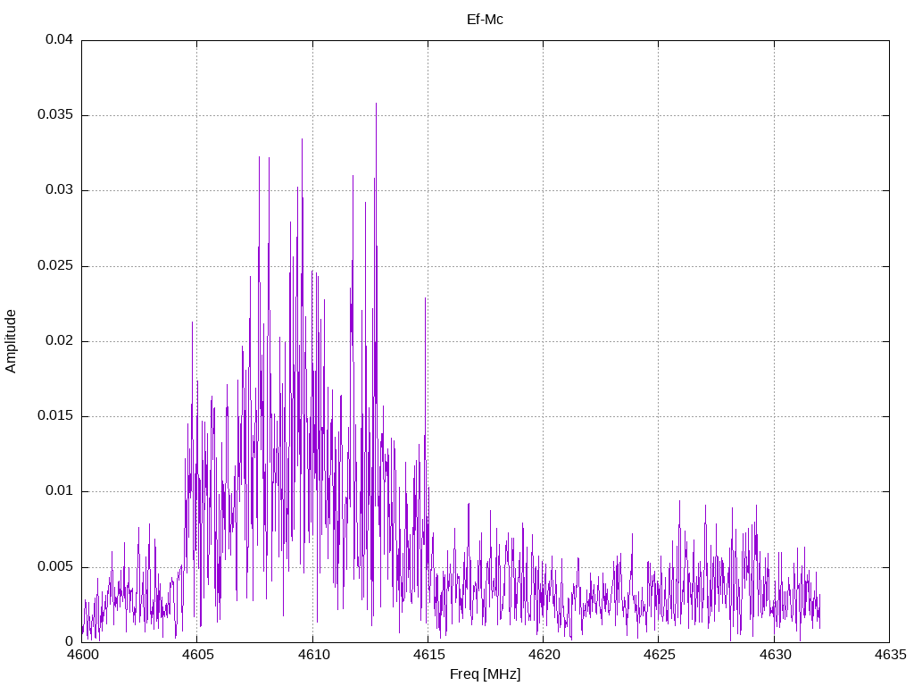The image size is (914, 686).
Task: Click the Freq [MHz] x-axis label
Action: pyautogui.click(x=485, y=674)
